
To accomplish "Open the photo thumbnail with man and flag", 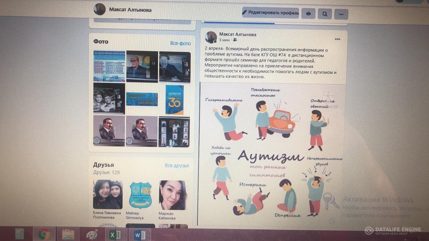I will (142, 66).
